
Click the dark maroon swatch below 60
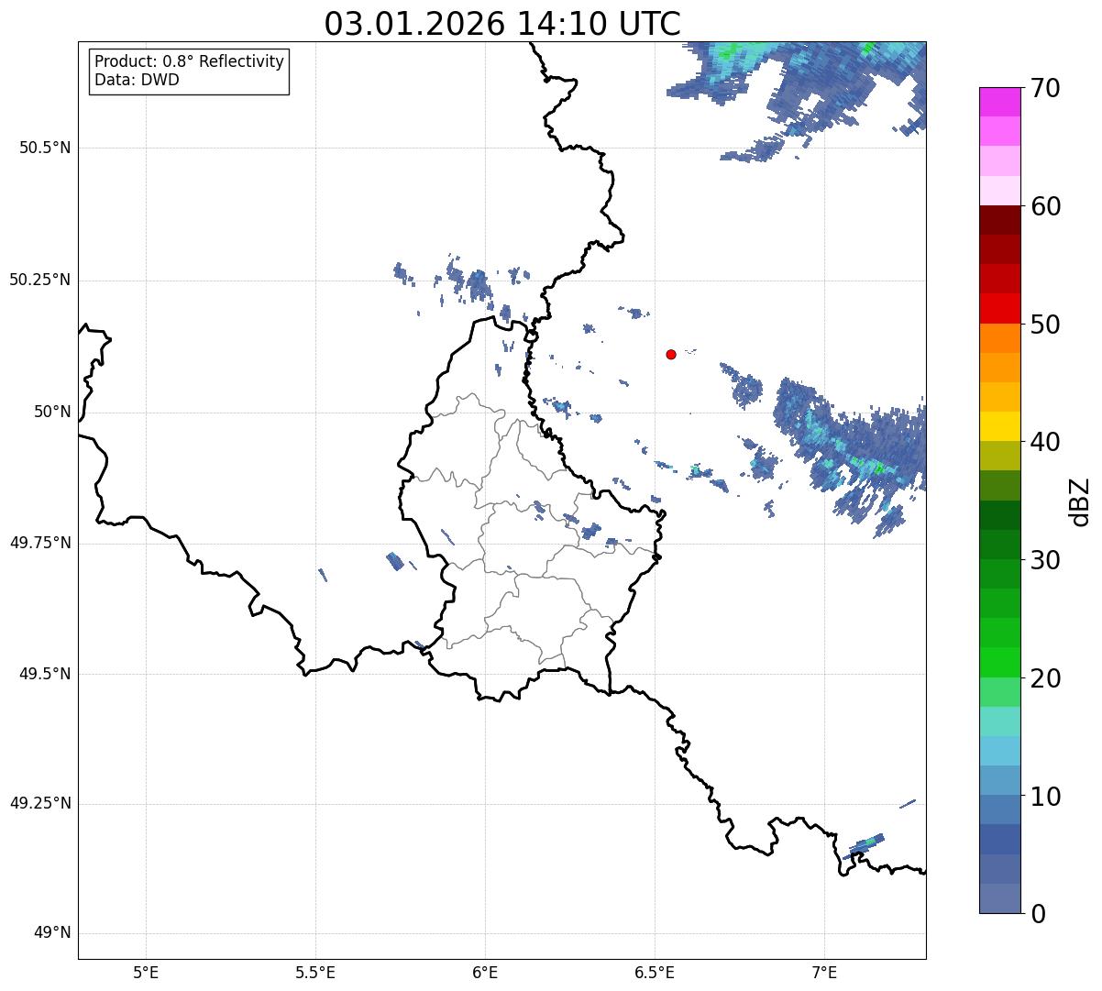[1000, 221]
